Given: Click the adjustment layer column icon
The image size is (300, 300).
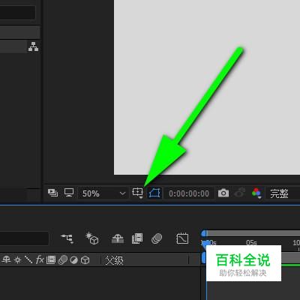Looking at the screenshot, I should 74,260.
